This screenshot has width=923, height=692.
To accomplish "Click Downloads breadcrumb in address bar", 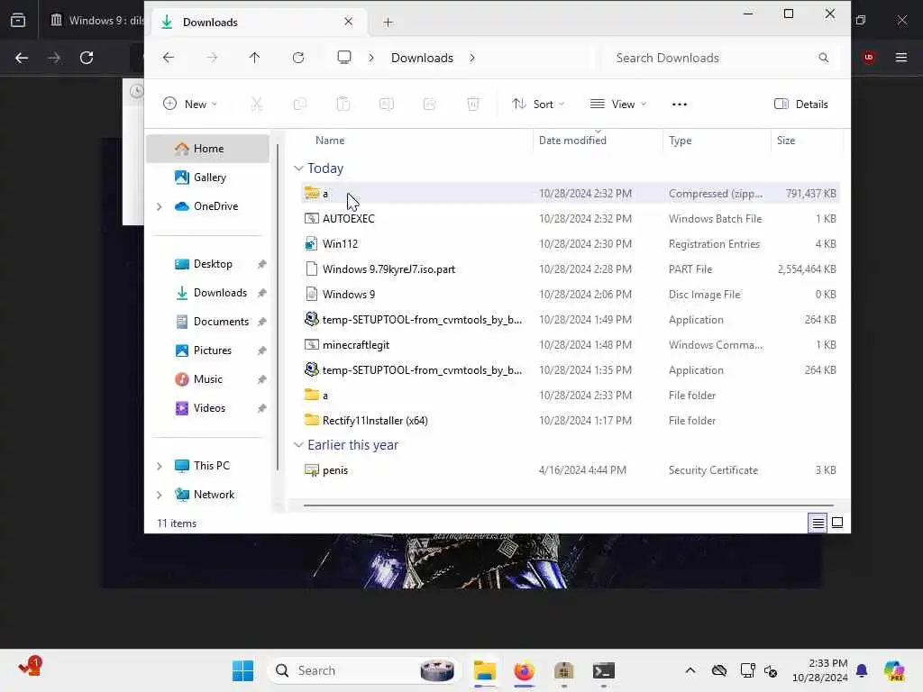I will 422,58.
